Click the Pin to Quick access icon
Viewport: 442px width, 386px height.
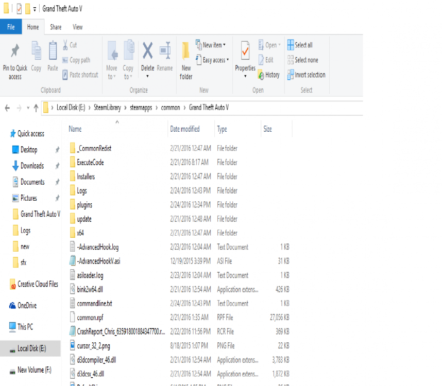[14, 57]
